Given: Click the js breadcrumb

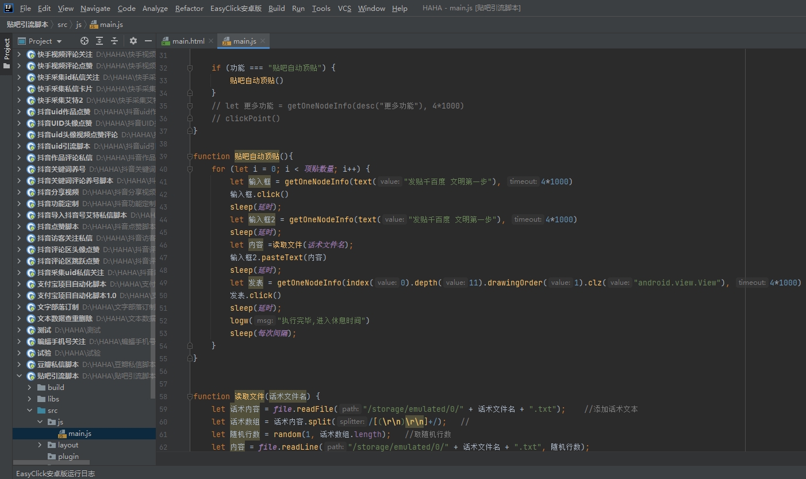Looking at the screenshot, I should pos(79,25).
